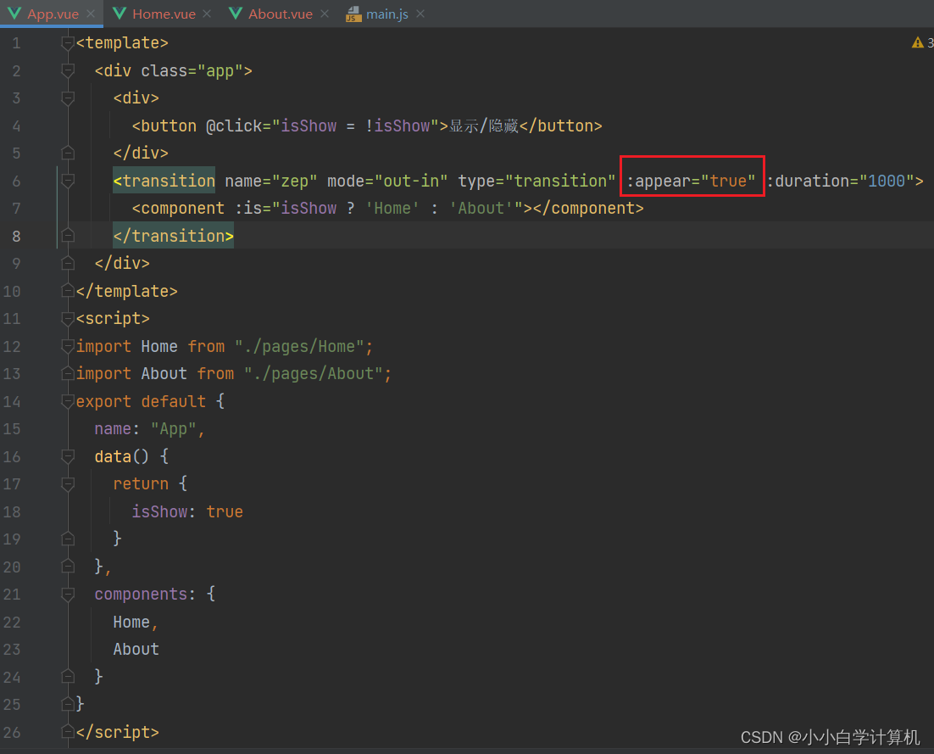Screen dimensions: 934x754
Task: Click the About entry in components
Action: tap(136, 650)
